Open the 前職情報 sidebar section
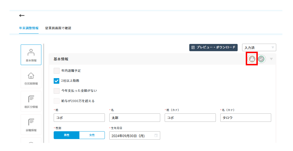The height and width of the screenshot is (151, 293). tap(31, 125)
